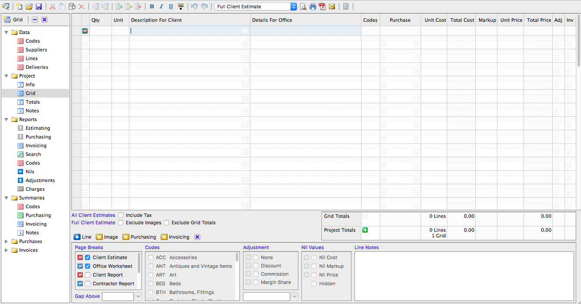Viewport: 581px width, 304px height.
Task: Click the All Client Estimates link
Action: click(93, 215)
